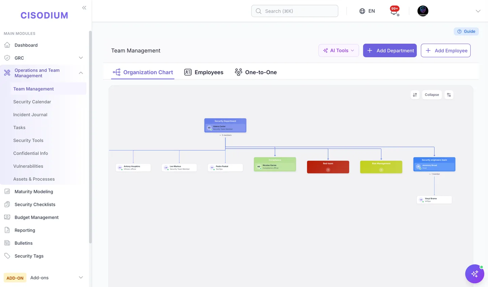Screen dimensions: 488x287
Task: Click the chart sort direction icon
Action: click(415, 95)
